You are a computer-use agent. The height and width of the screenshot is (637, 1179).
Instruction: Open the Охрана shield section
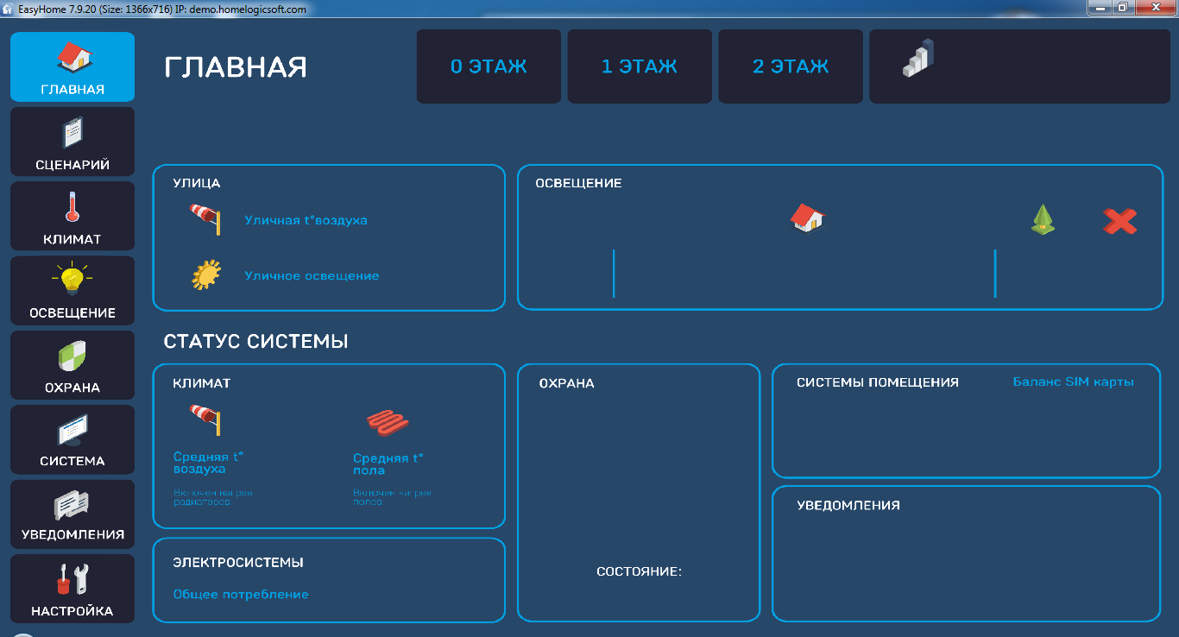pyautogui.click(x=73, y=365)
